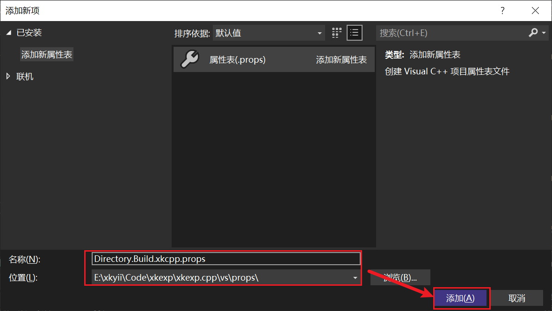Click the 浏览(B)... button
Image resolution: width=552 pixels, height=311 pixels.
pos(400,278)
